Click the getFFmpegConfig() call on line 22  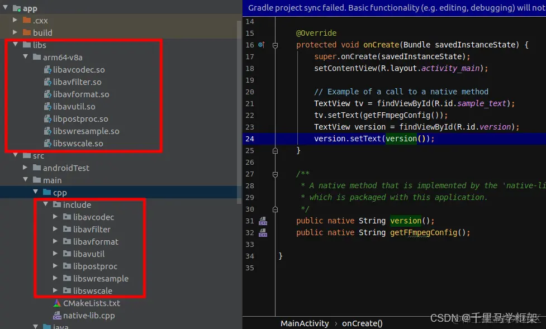[401, 115]
